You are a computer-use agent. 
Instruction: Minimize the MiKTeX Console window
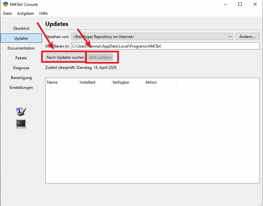tap(225, 4)
